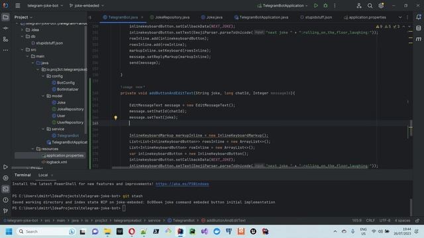Image resolution: width=424 pixels, height=238 pixels.
Task: Open the Project view dropdown
Action: pos(23,17)
